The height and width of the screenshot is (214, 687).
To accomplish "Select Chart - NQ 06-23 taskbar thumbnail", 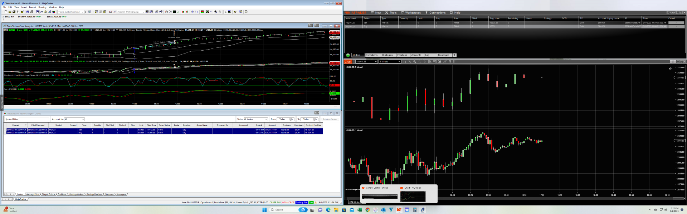I will [x=413, y=194].
